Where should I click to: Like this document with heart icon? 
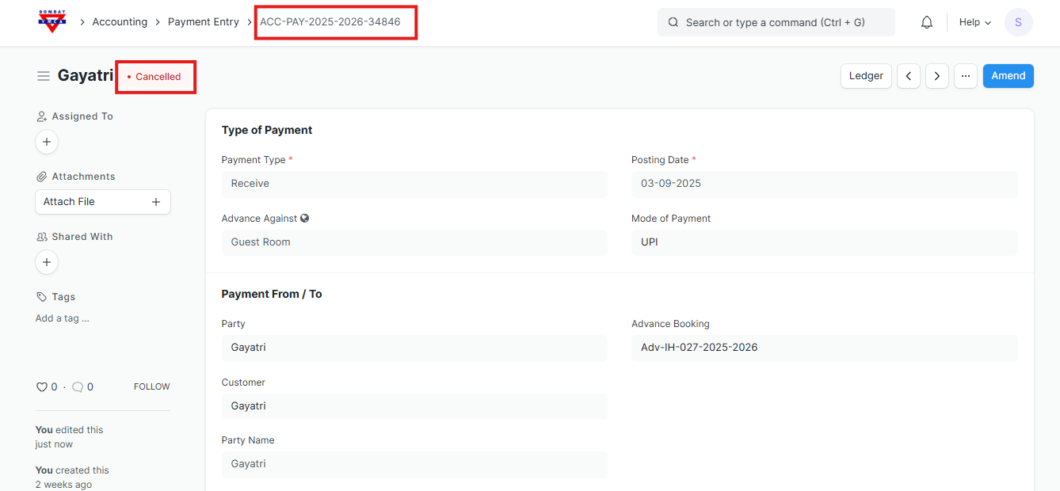(x=42, y=387)
